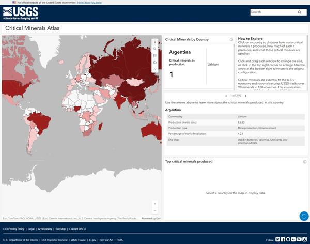Open the USGS Twitter icon
The height and width of the screenshot is (244, 310).
point(277,239)
